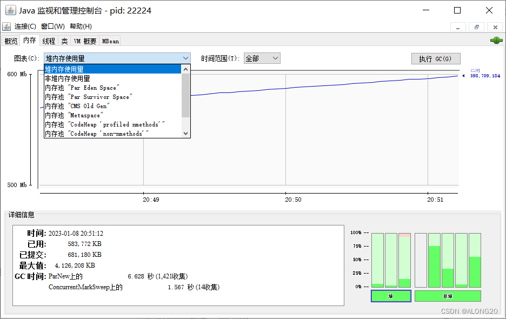Minimize the inner connection window

click(458, 27)
